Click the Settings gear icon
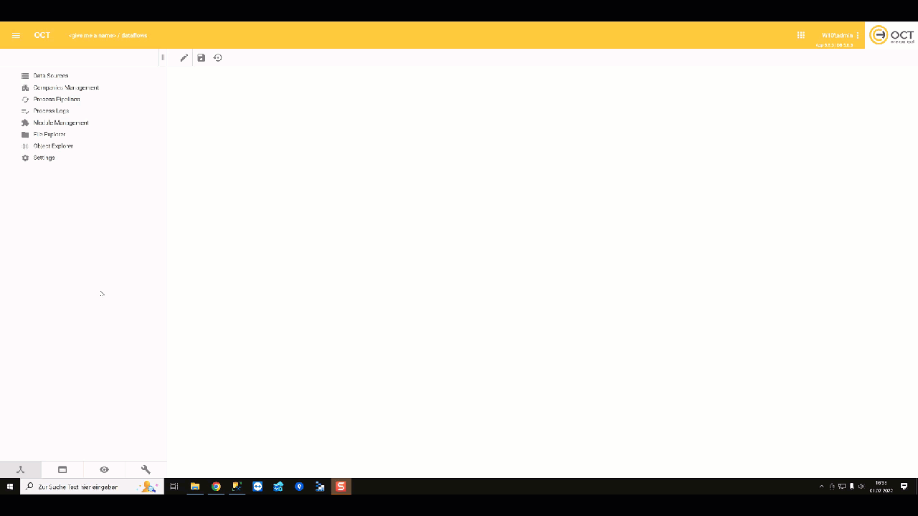 pos(25,158)
